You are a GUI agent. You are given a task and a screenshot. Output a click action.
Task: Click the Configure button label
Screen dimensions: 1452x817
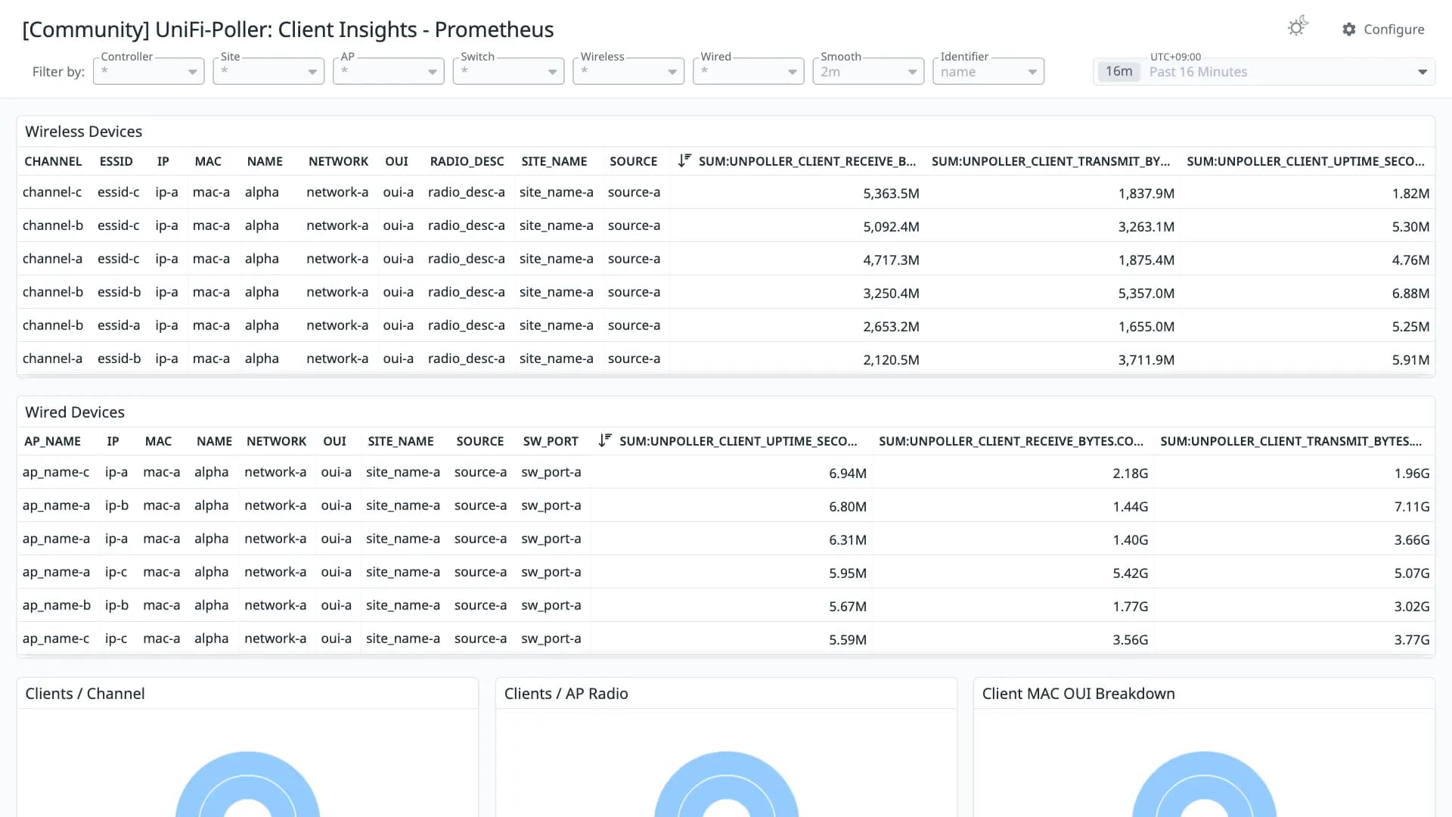pyautogui.click(x=1394, y=30)
